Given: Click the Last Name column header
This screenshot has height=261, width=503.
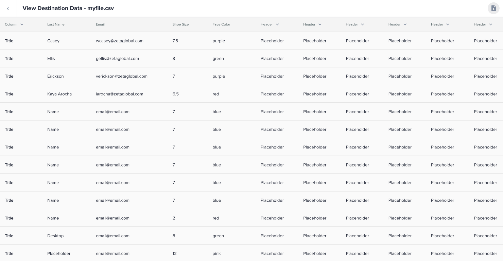Looking at the screenshot, I should (x=56, y=24).
